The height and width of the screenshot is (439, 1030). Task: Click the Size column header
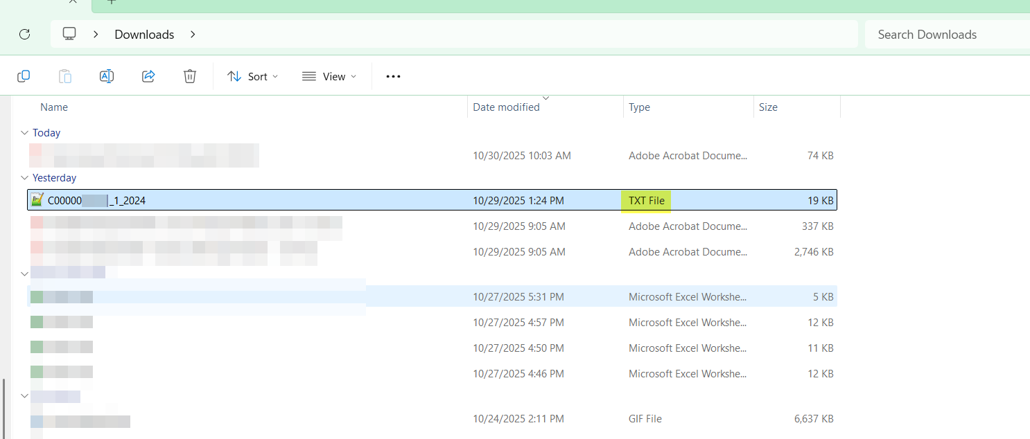(768, 107)
